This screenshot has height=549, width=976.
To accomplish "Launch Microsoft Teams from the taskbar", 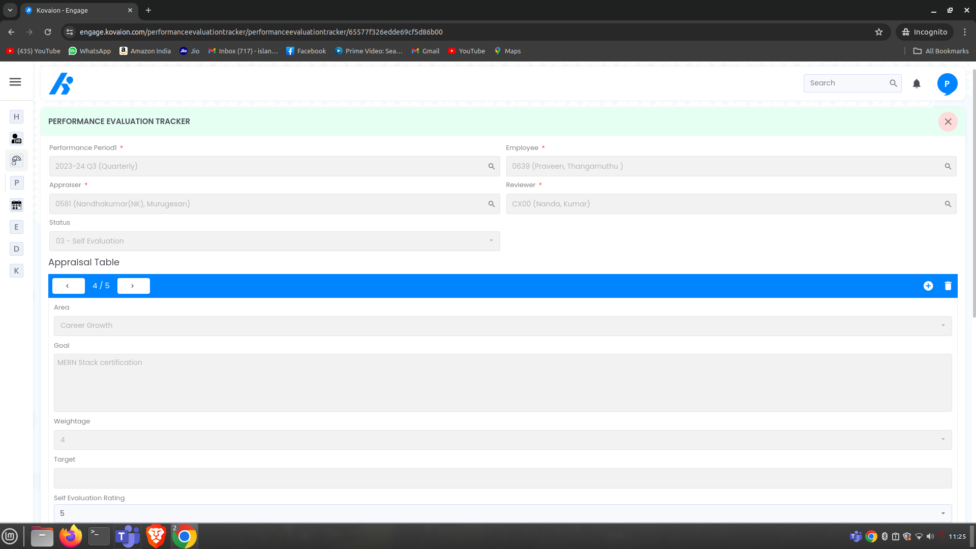I will click(127, 536).
